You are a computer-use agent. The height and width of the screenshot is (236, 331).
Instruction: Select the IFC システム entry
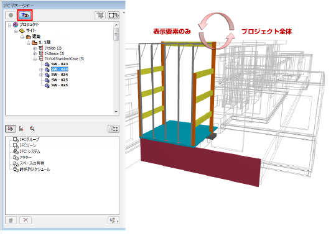pos(27,152)
